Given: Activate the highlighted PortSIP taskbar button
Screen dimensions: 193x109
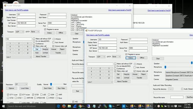Looking at the screenshot, I should pos(149,106).
